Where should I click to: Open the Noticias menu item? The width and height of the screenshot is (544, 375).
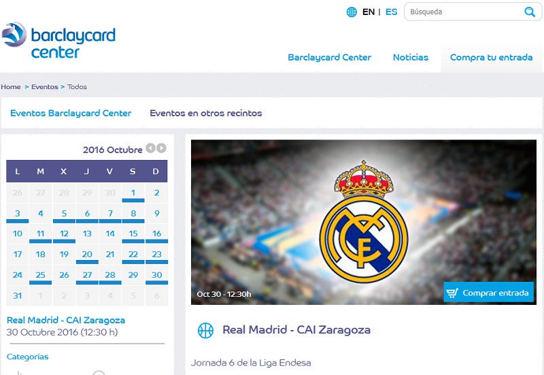pos(411,57)
